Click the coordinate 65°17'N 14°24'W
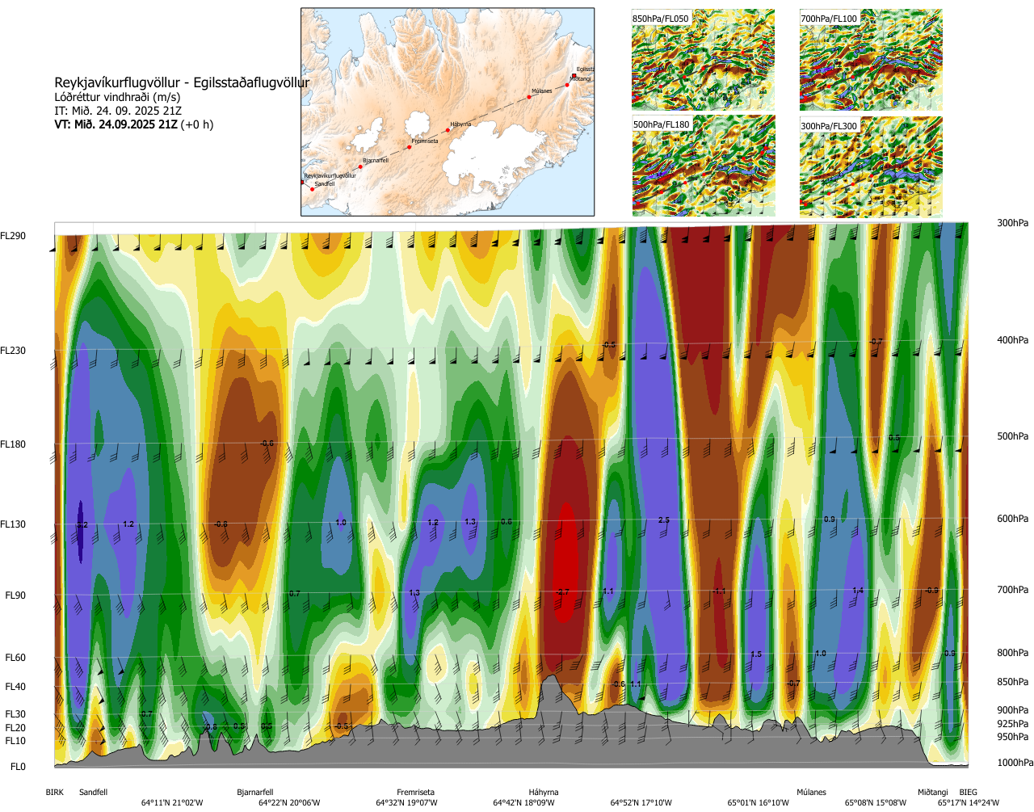The width and height of the screenshot is (1034, 812). click(969, 803)
